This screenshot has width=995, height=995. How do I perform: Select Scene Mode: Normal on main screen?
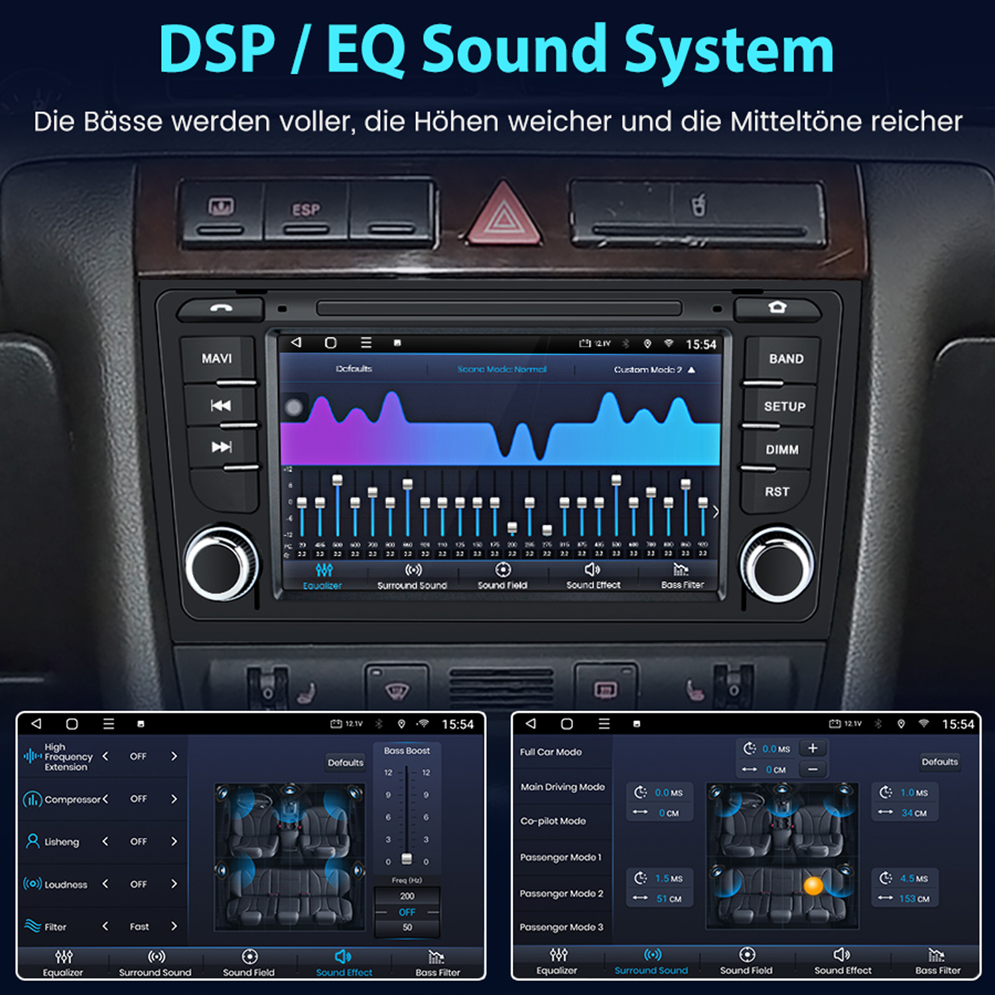tap(502, 369)
